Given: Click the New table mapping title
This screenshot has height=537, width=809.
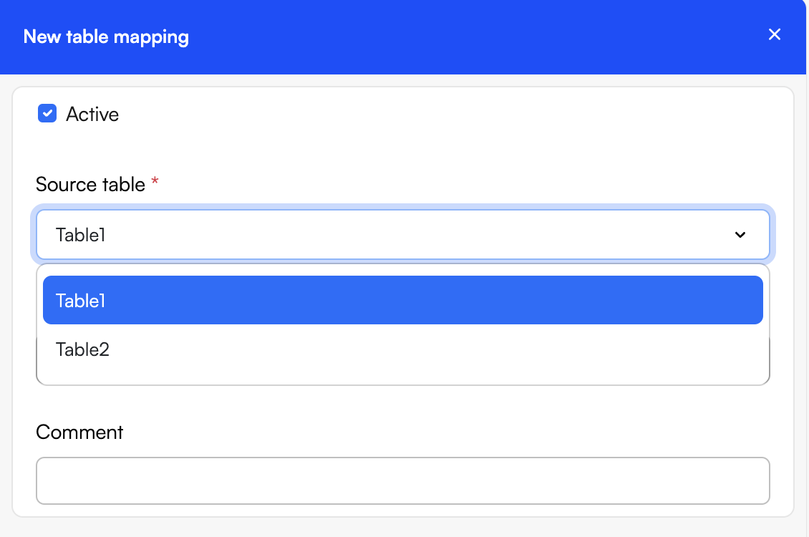Looking at the screenshot, I should coord(106,37).
